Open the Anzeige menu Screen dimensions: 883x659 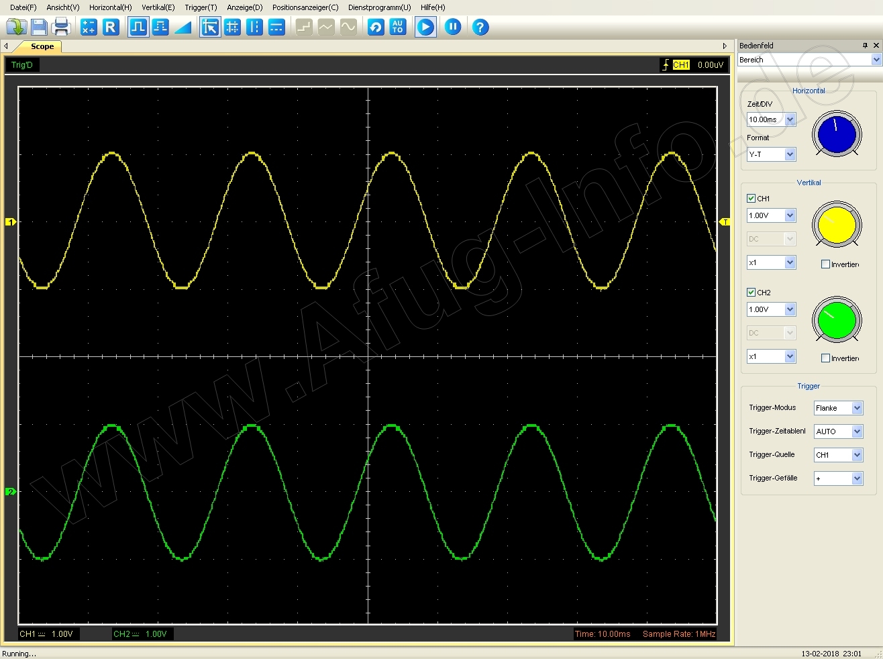(245, 7)
